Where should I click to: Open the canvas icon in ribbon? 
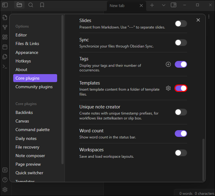tap(5, 37)
